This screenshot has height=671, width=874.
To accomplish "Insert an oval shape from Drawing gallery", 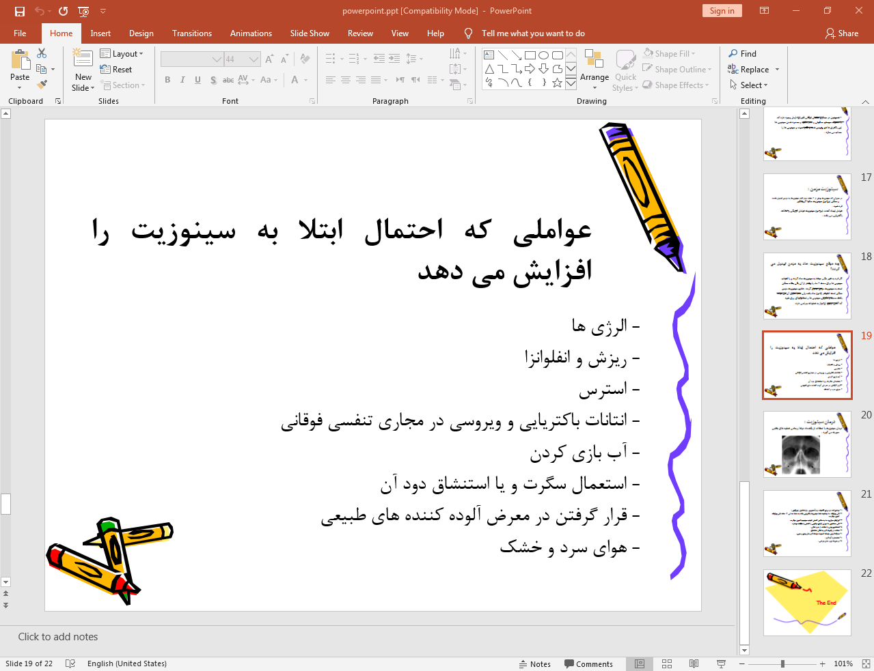I will (x=542, y=55).
